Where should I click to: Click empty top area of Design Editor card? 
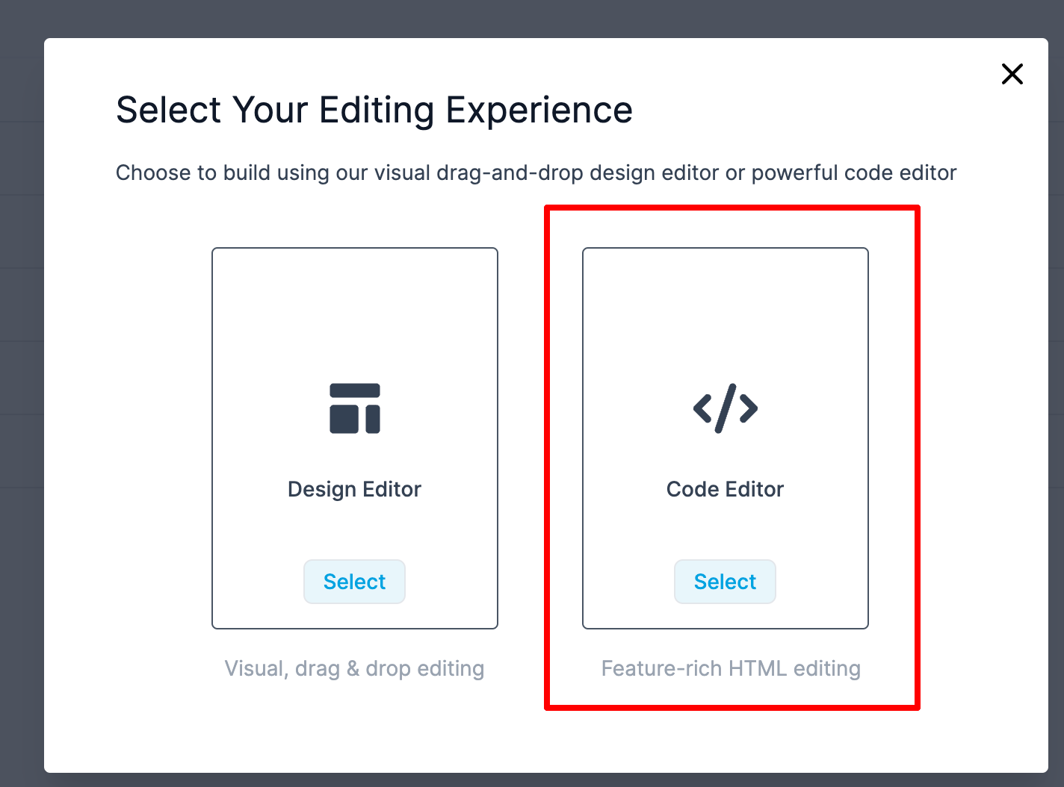[355, 306]
